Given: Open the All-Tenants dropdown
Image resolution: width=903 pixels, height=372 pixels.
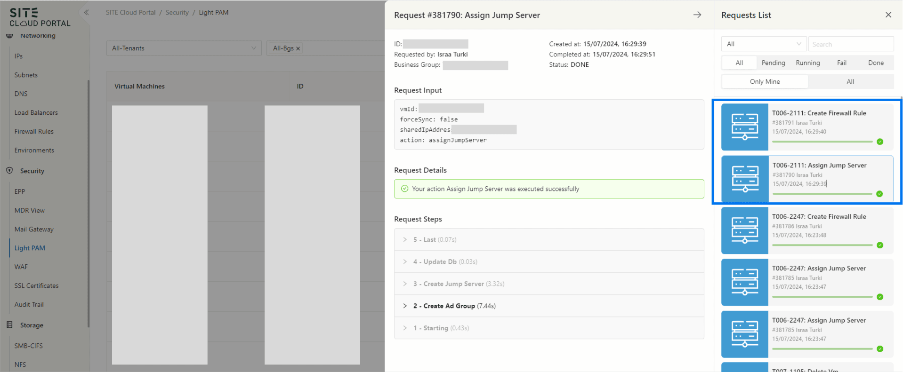Looking at the screenshot, I should [x=184, y=48].
